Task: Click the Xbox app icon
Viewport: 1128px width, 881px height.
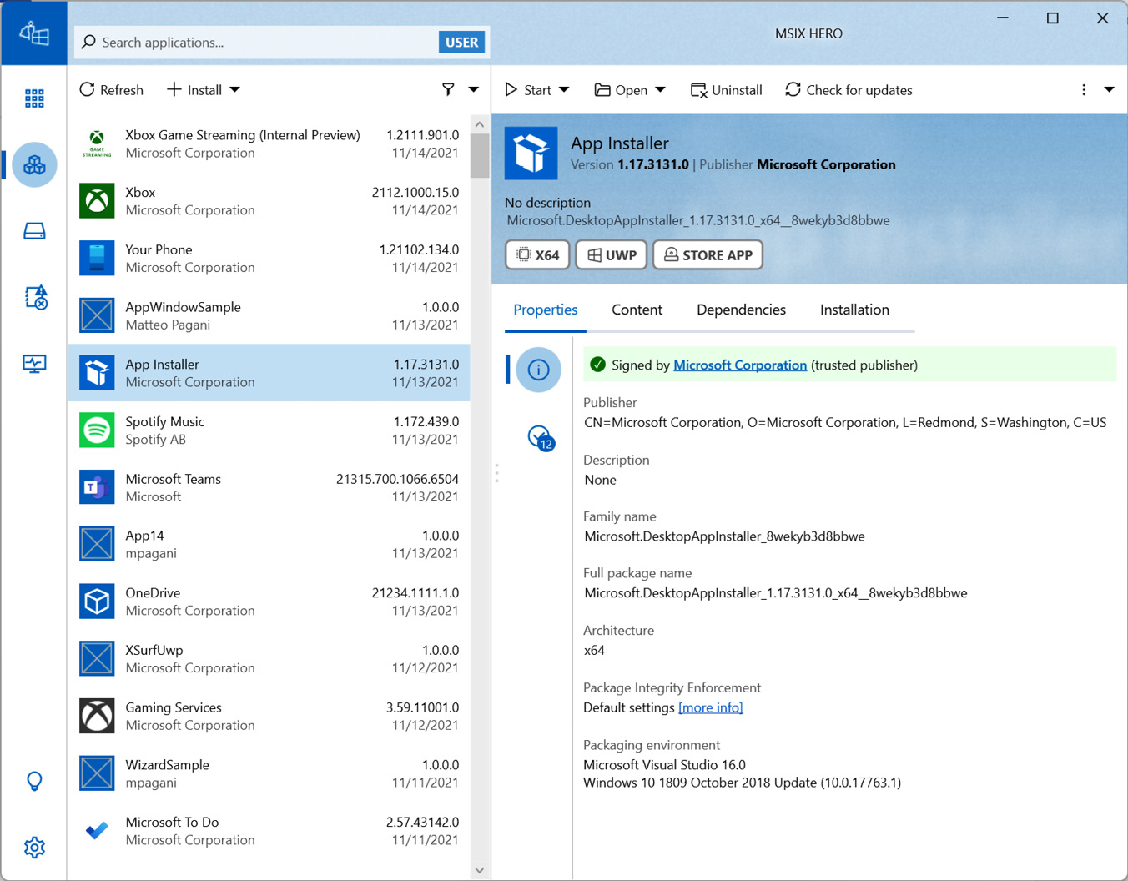Action: pos(97,201)
